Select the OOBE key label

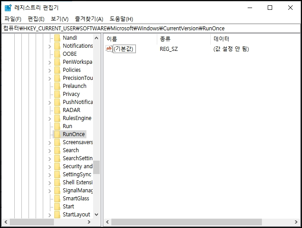point(70,54)
